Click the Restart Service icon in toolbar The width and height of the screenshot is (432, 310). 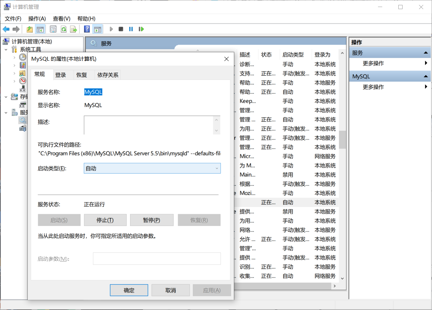141,29
